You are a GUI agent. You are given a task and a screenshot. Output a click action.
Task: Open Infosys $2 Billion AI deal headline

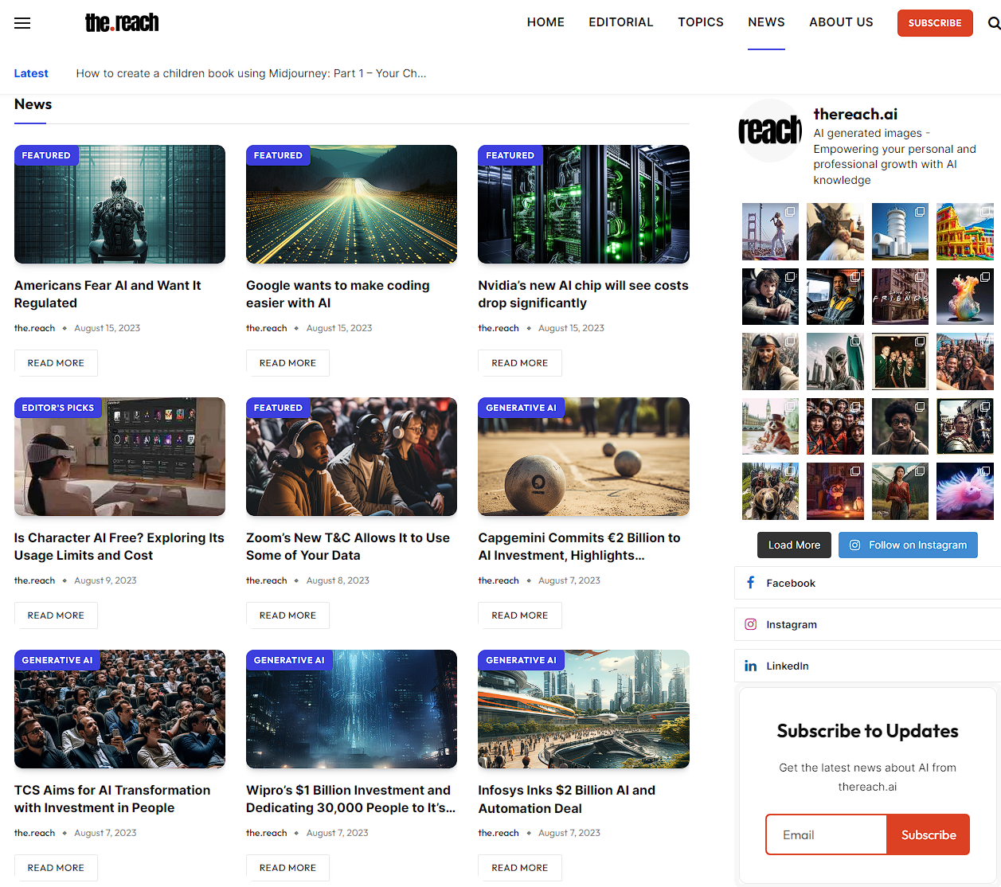[567, 799]
